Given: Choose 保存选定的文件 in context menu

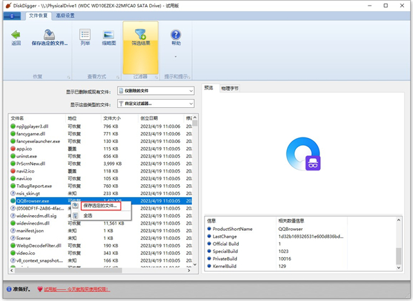Looking at the screenshot, I should click(x=99, y=205).
